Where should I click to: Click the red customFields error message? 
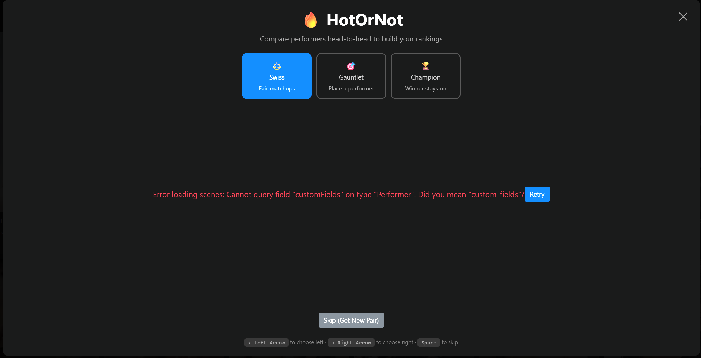(x=339, y=195)
